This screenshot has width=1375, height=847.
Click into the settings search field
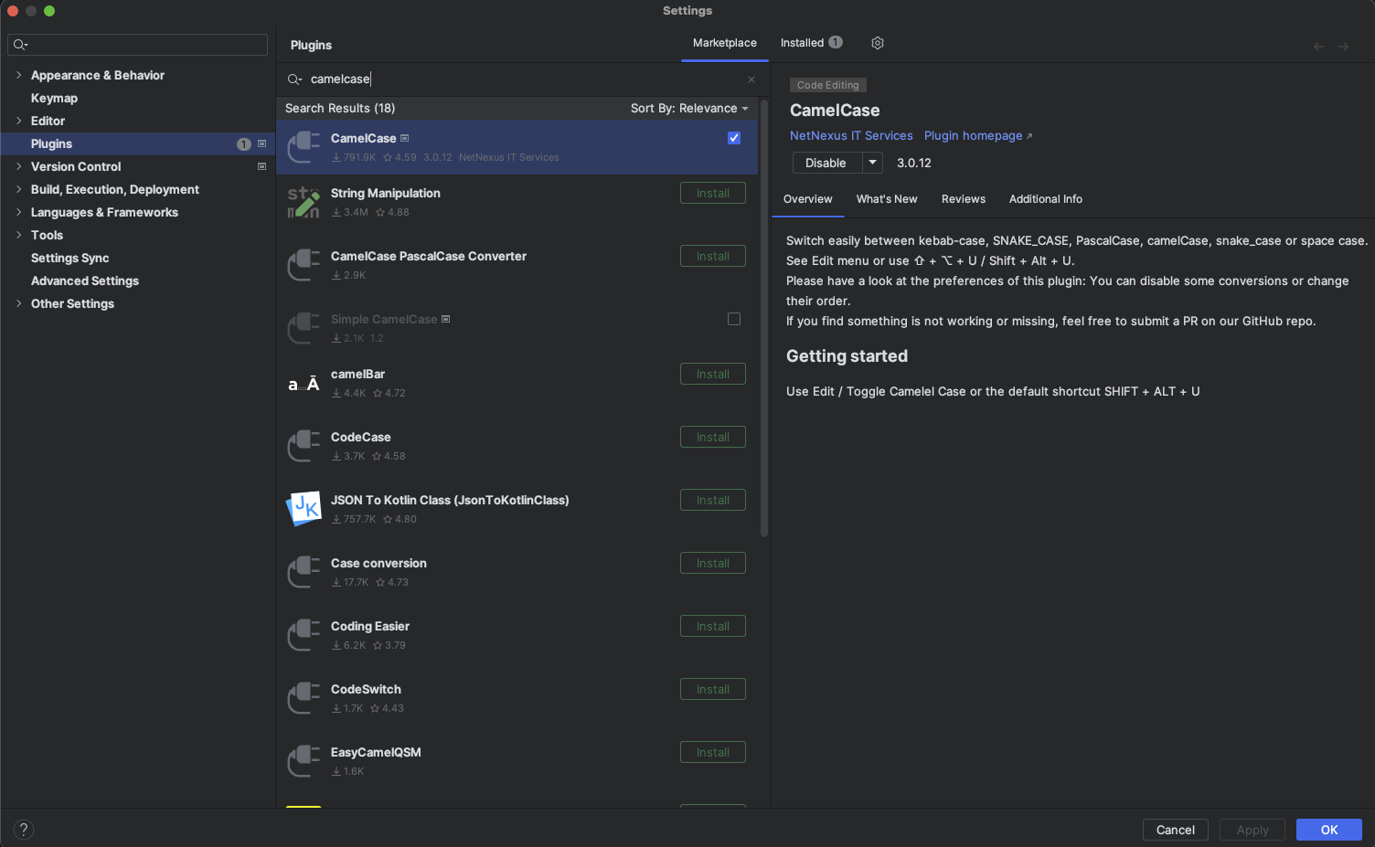tap(137, 45)
